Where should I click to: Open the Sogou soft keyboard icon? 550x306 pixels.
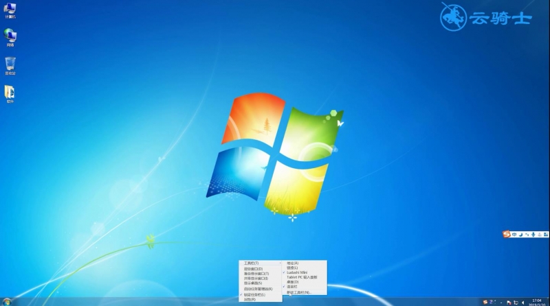540,235
